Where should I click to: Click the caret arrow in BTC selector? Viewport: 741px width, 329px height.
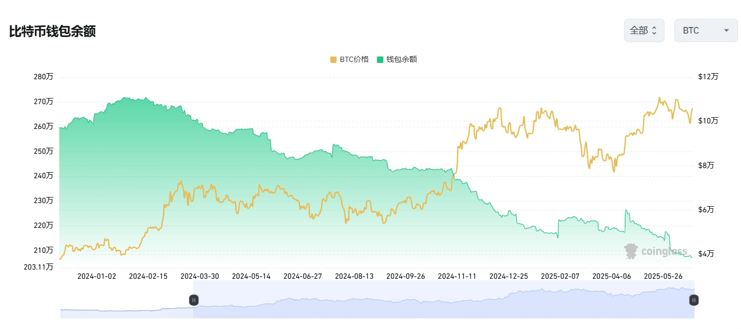[726, 30]
